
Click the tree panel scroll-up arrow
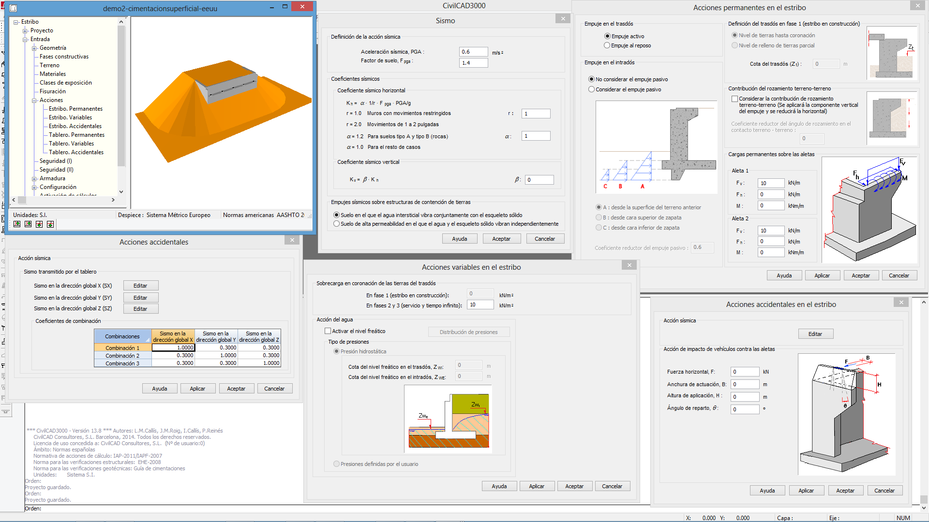121,22
